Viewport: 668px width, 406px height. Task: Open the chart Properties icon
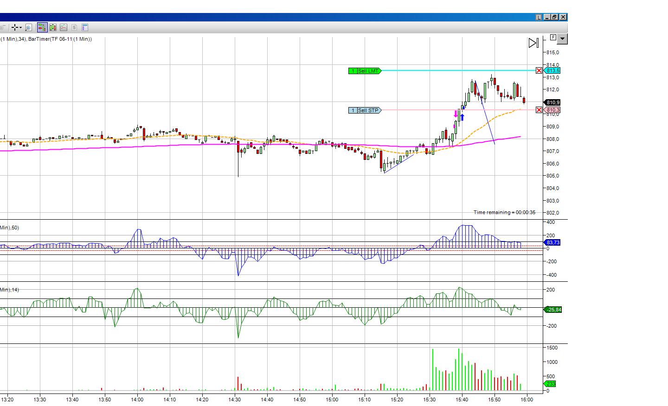(x=84, y=27)
